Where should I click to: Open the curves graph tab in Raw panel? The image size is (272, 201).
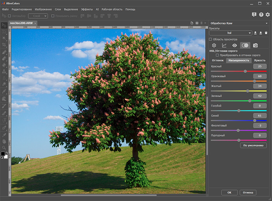224,45
